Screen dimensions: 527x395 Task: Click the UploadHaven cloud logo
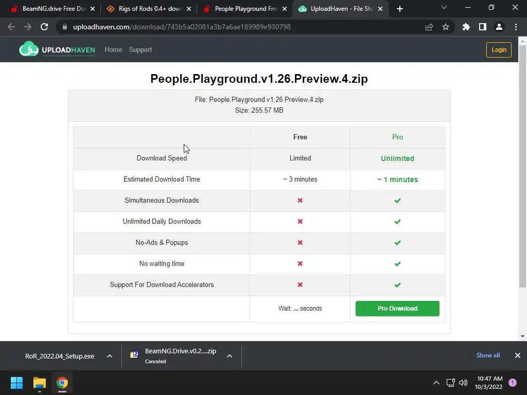coord(29,49)
